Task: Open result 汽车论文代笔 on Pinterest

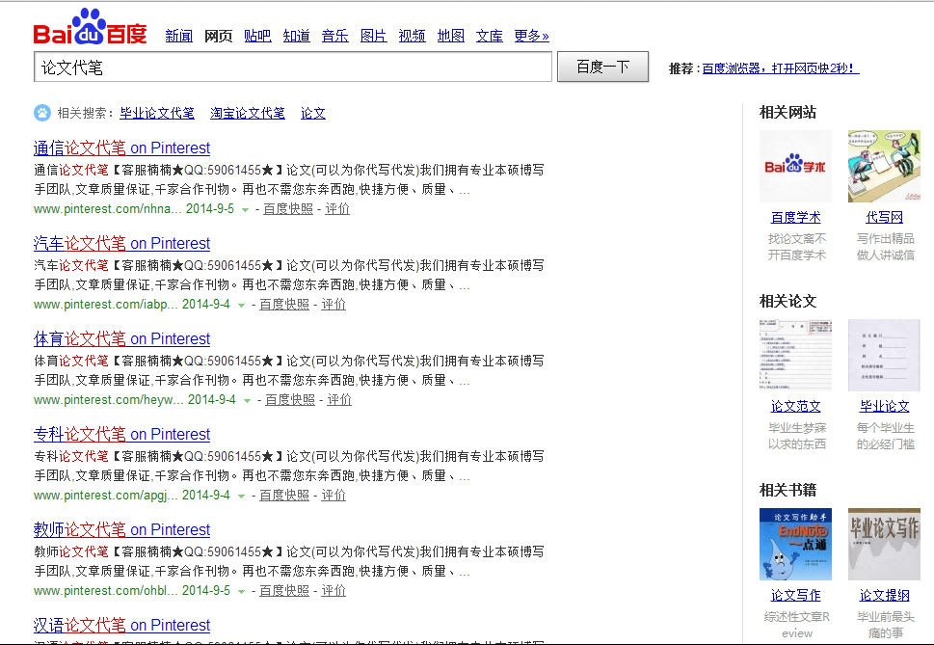Action: [x=121, y=243]
